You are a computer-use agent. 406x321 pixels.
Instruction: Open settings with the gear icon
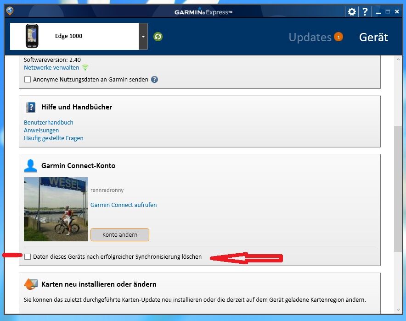click(352, 12)
